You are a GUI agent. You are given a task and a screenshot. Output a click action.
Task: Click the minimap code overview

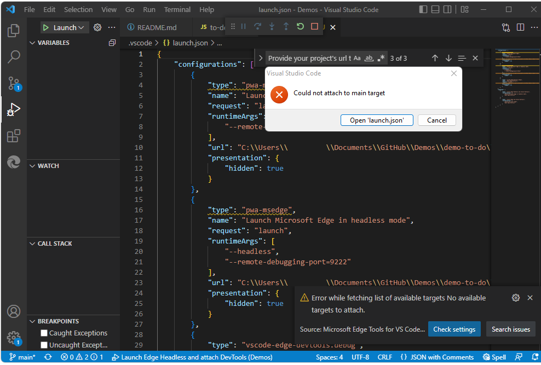tap(512, 77)
